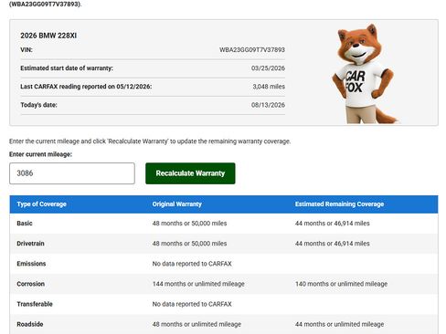Click Roadside remaining '44 months or unlimited mileage'
446x334 pixels.
339,324
